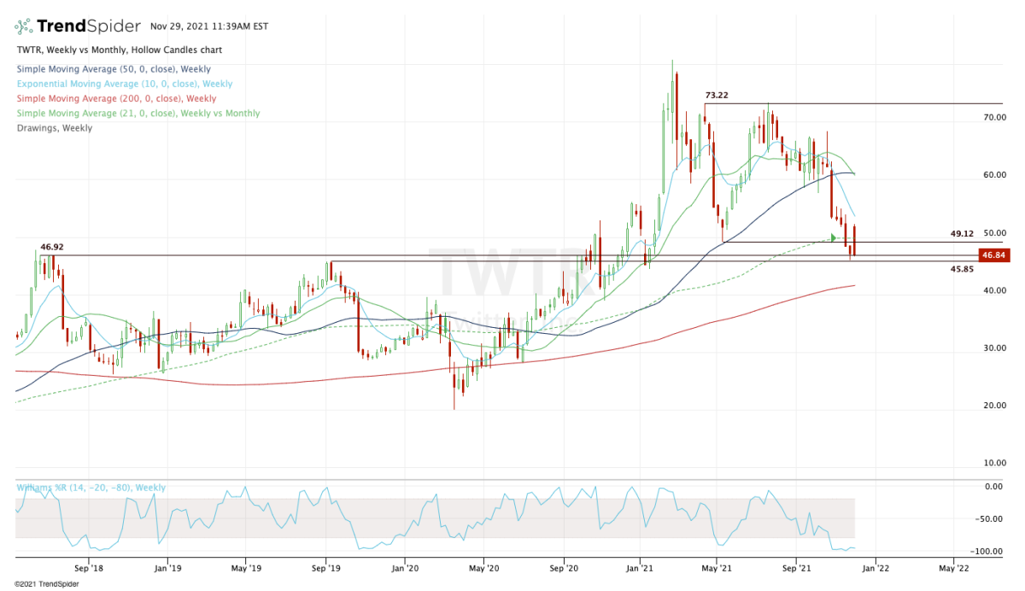Screen dimensions: 1025x591
Task: Click the 50.00 price axis label
Action: pos(994,233)
